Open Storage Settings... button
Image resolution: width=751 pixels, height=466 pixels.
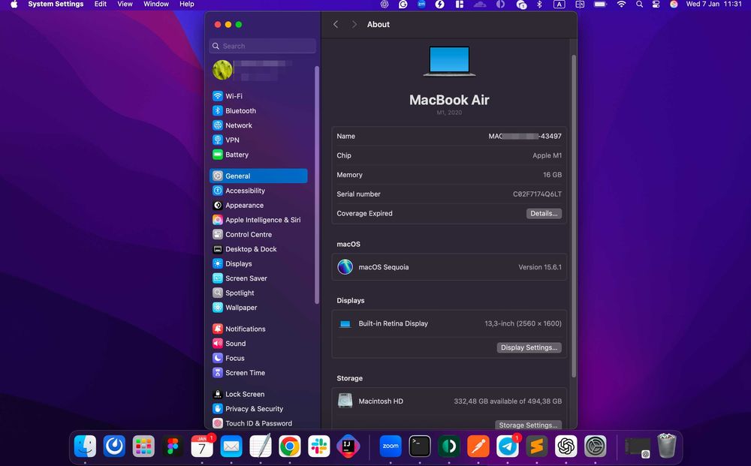click(528, 425)
